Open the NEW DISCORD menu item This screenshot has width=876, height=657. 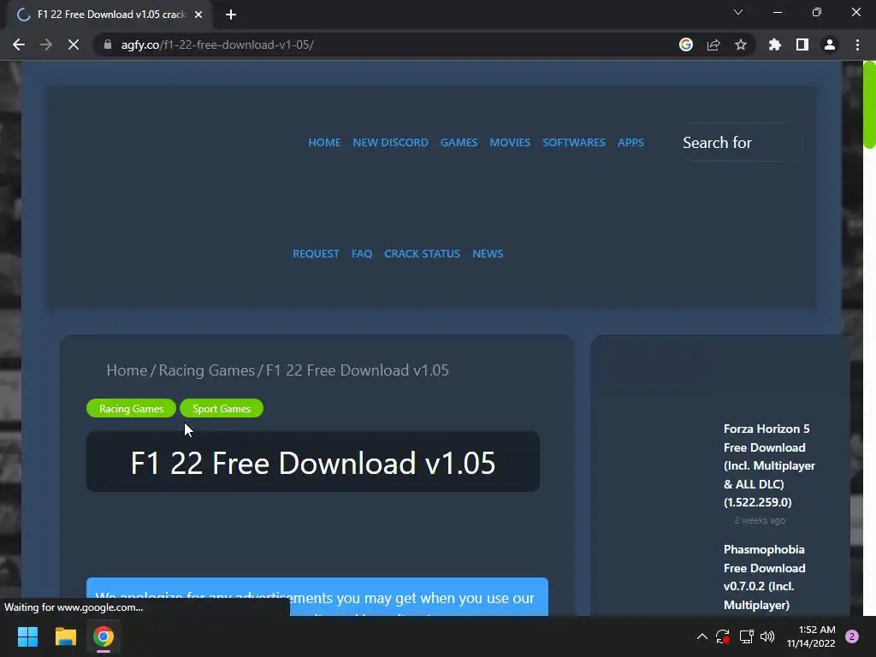coord(390,143)
